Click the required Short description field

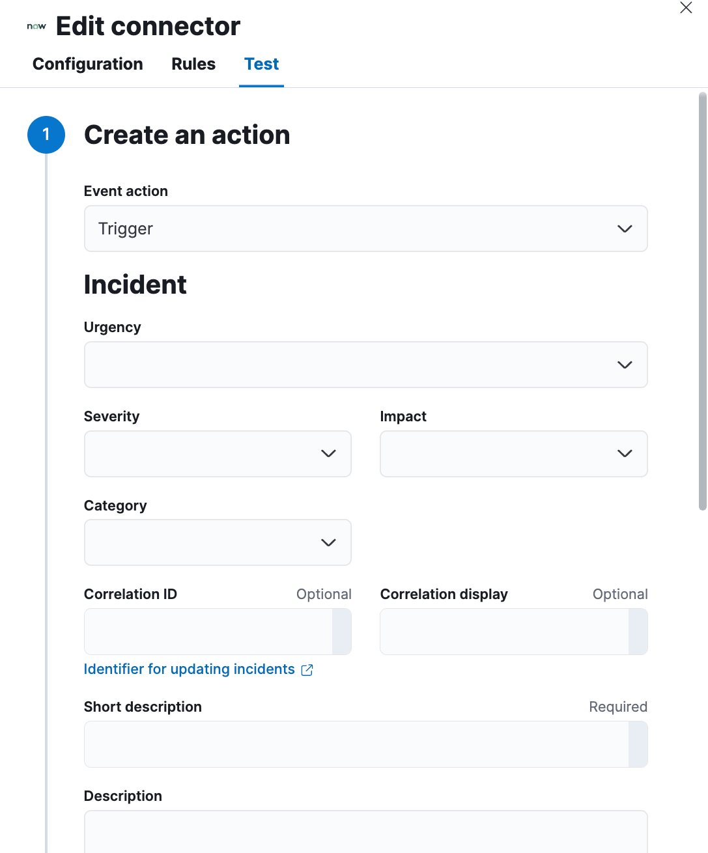[358, 744]
